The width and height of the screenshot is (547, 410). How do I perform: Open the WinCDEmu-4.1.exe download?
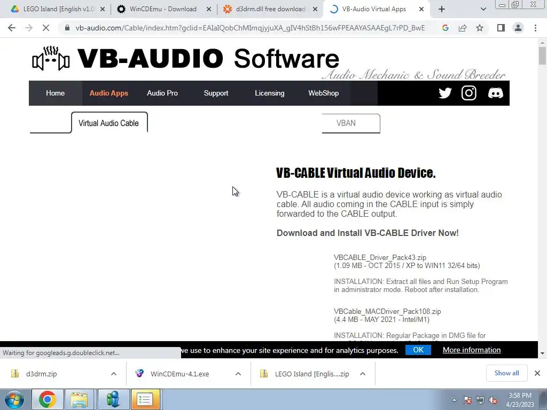coord(179,374)
